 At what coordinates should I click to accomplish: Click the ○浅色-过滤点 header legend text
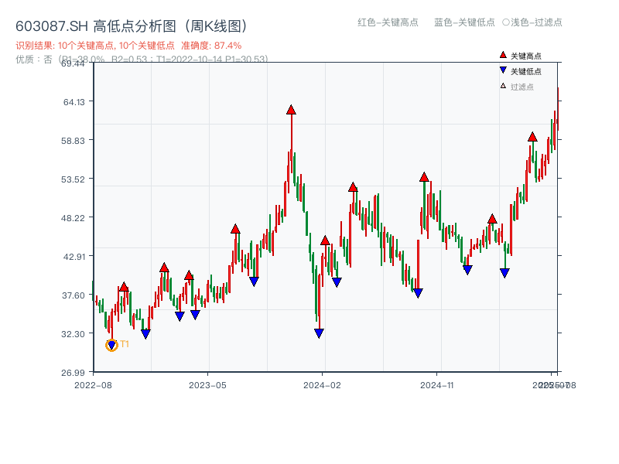click(532, 22)
